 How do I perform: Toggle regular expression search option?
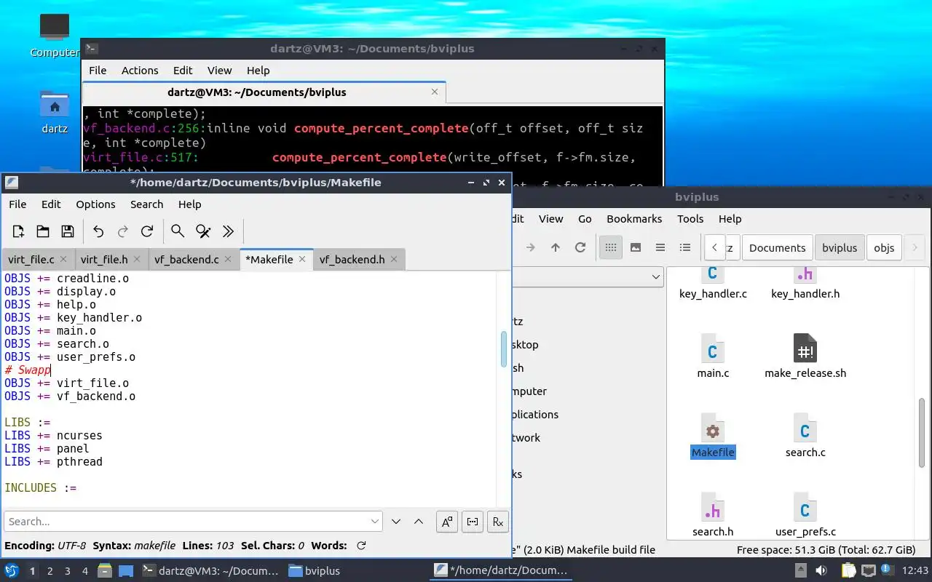pos(498,522)
